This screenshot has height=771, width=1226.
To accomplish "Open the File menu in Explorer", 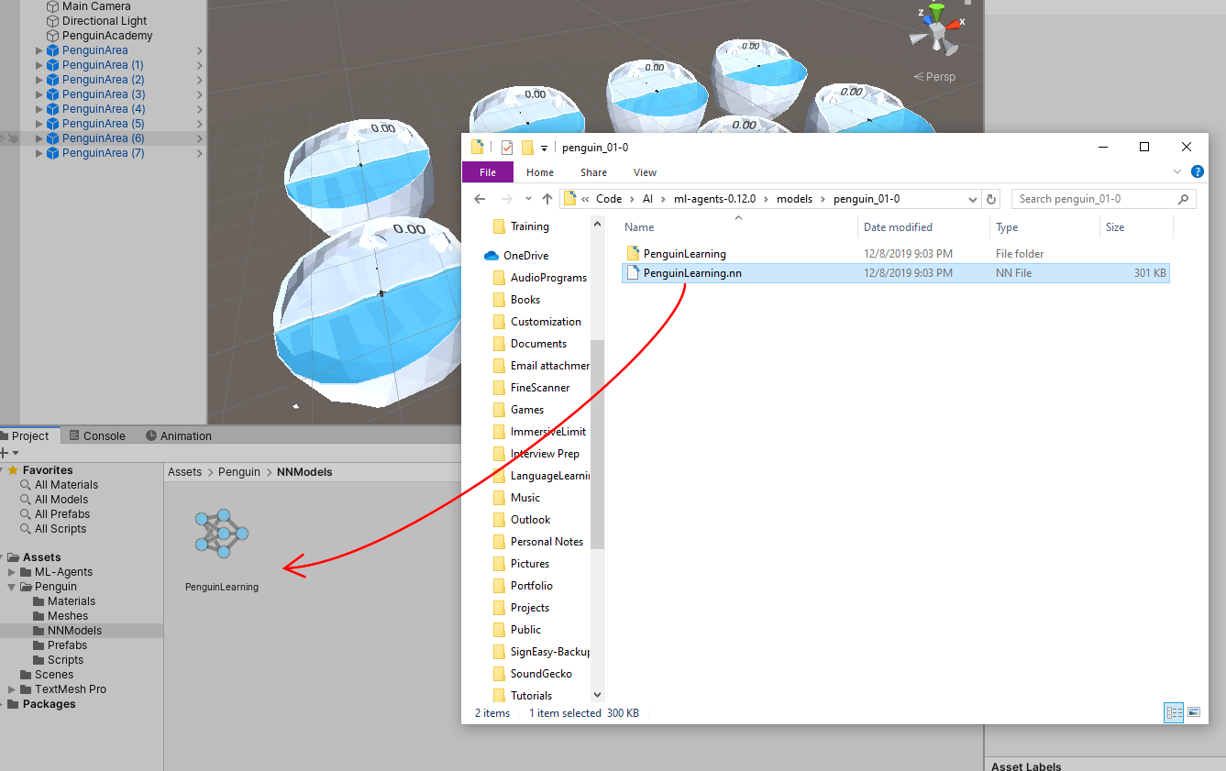I will (488, 172).
